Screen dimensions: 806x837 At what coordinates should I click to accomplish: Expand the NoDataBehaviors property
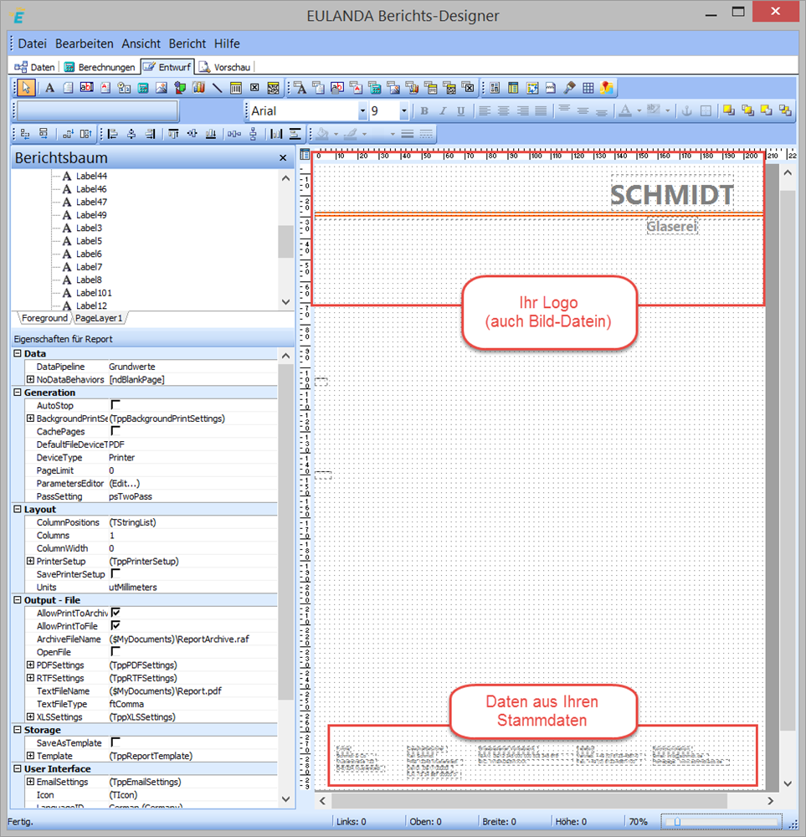30,379
